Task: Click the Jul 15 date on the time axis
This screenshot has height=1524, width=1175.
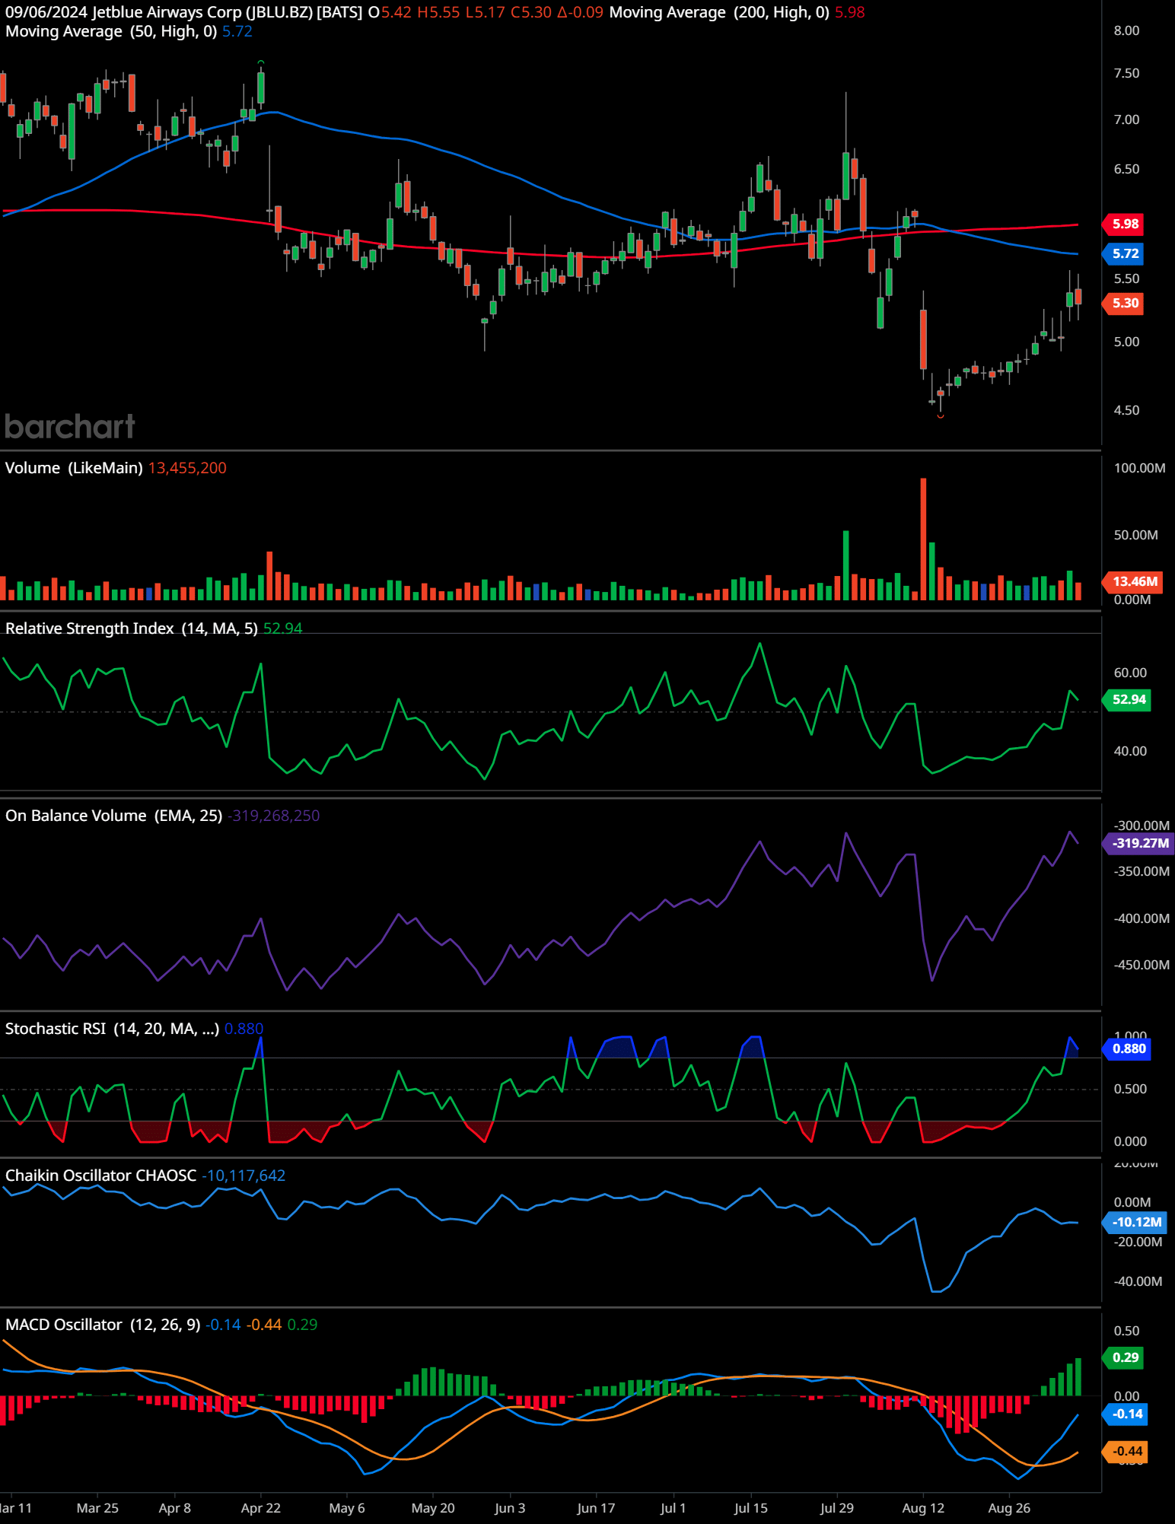Action: (x=751, y=1508)
